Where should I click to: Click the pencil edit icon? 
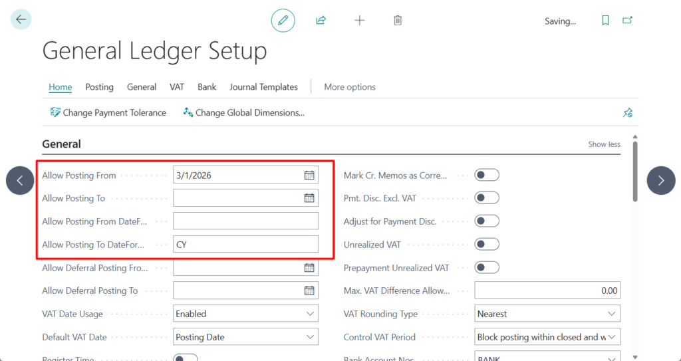point(283,21)
